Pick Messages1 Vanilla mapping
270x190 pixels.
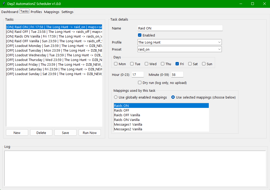tap(161, 124)
